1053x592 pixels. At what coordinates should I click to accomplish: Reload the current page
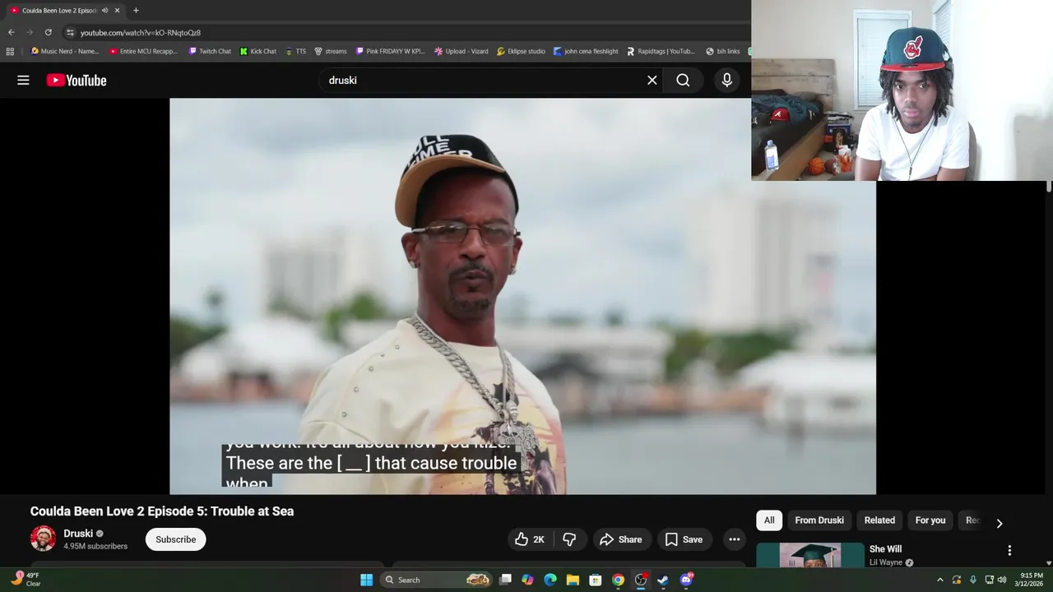pyautogui.click(x=49, y=32)
